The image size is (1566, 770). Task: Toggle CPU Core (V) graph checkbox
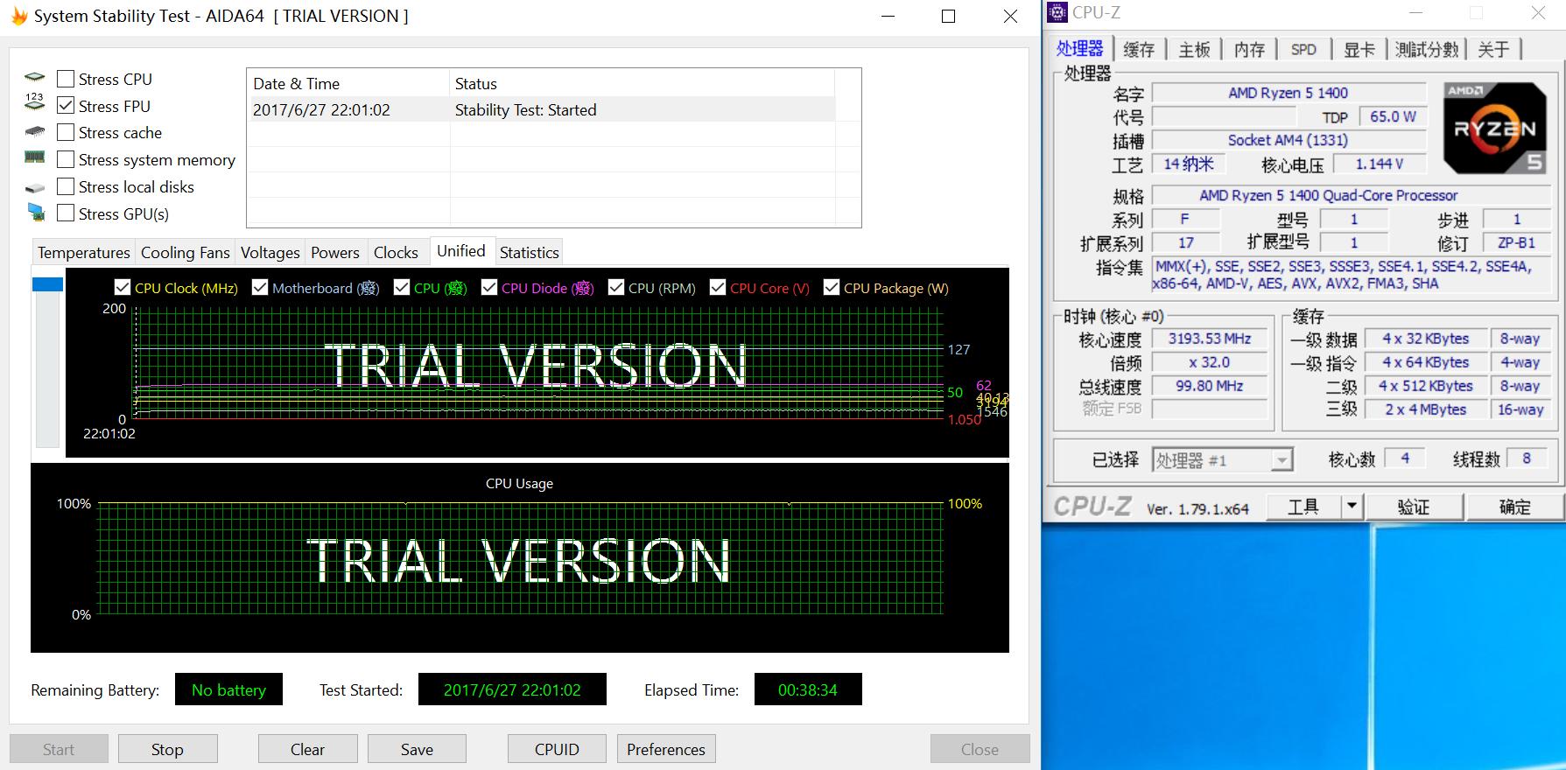pyautogui.click(x=718, y=287)
